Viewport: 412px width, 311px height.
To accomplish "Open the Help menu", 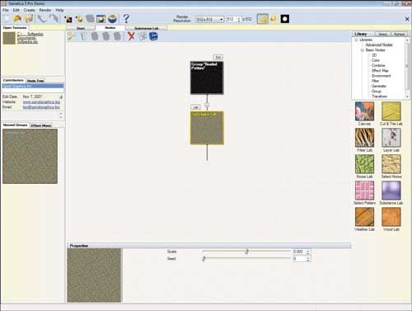I will (x=60, y=10).
